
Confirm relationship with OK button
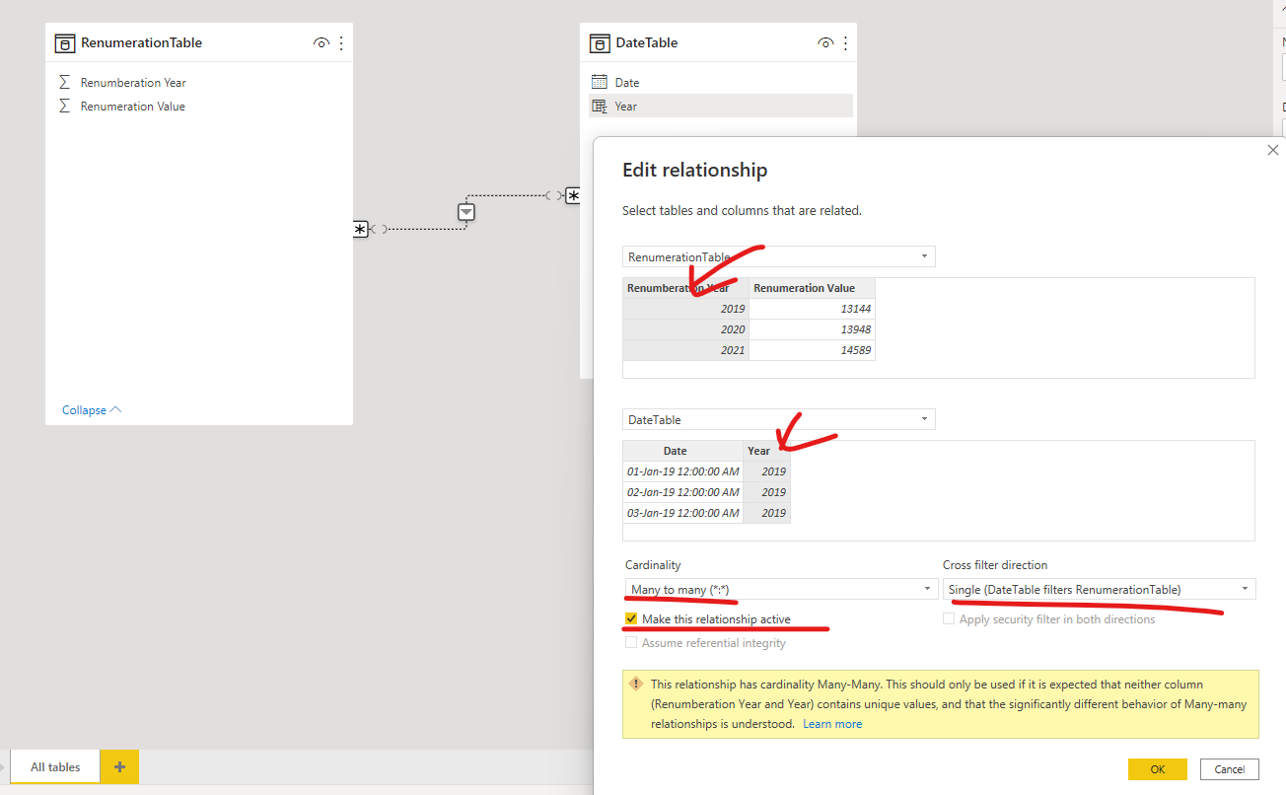pyautogui.click(x=1158, y=769)
